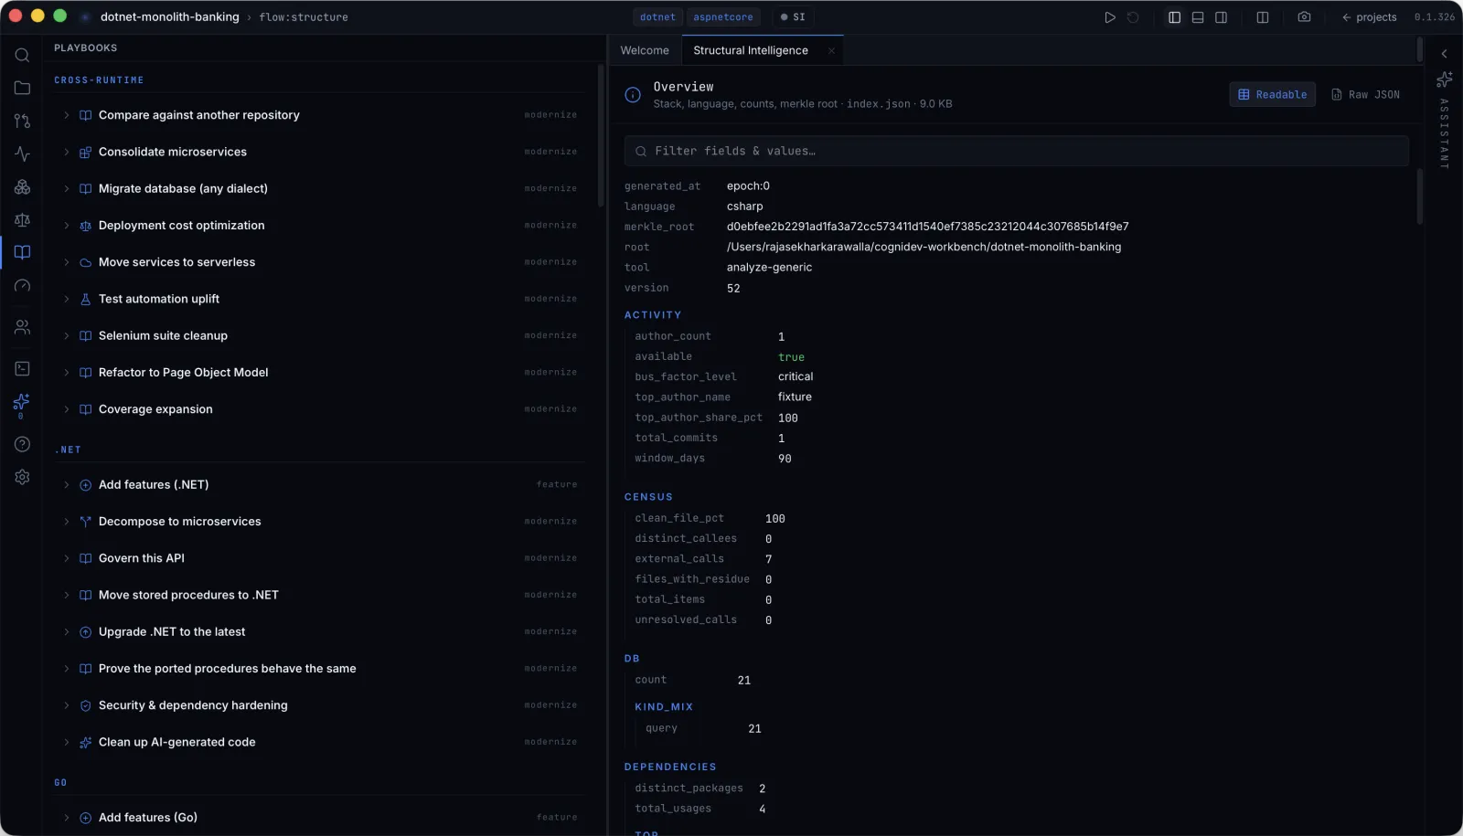Switch to Raw JSON view
This screenshot has height=836, width=1463.
(1365, 94)
